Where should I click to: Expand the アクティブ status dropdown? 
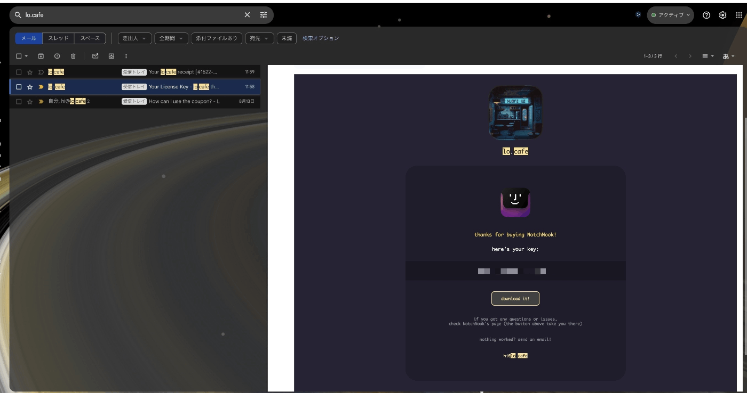pos(671,15)
